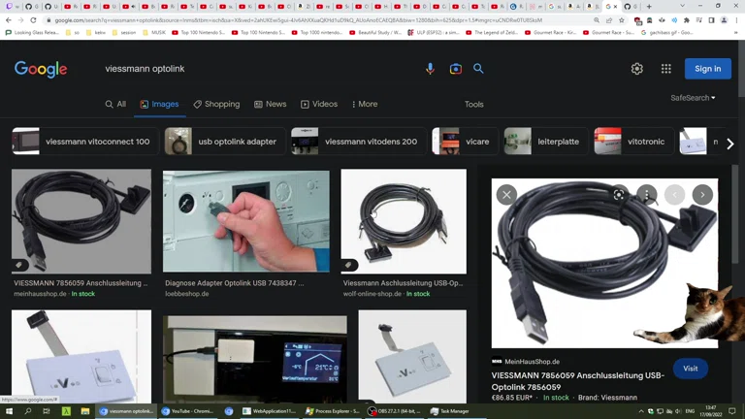The height and width of the screenshot is (419, 745).
Task: Expand the More search categories menu
Action: (x=365, y=104)
